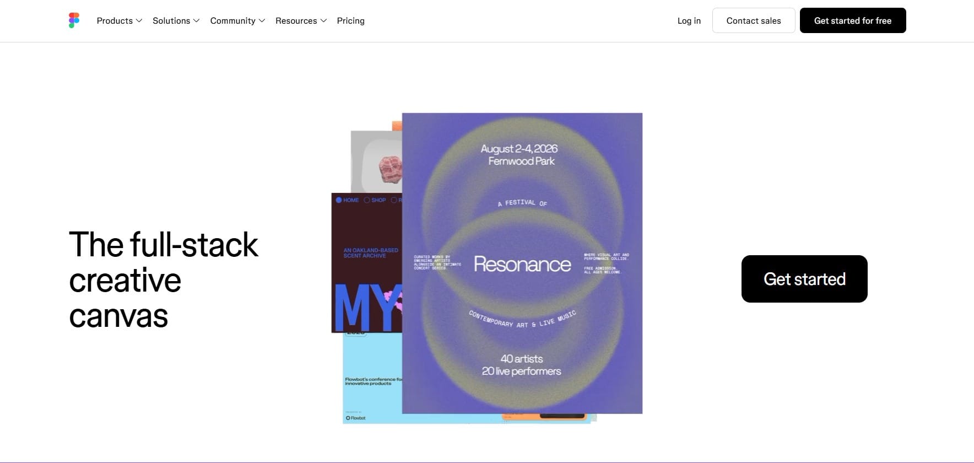Open the Resources dropdown
The image size is (974, 463).
coord(301,20)
